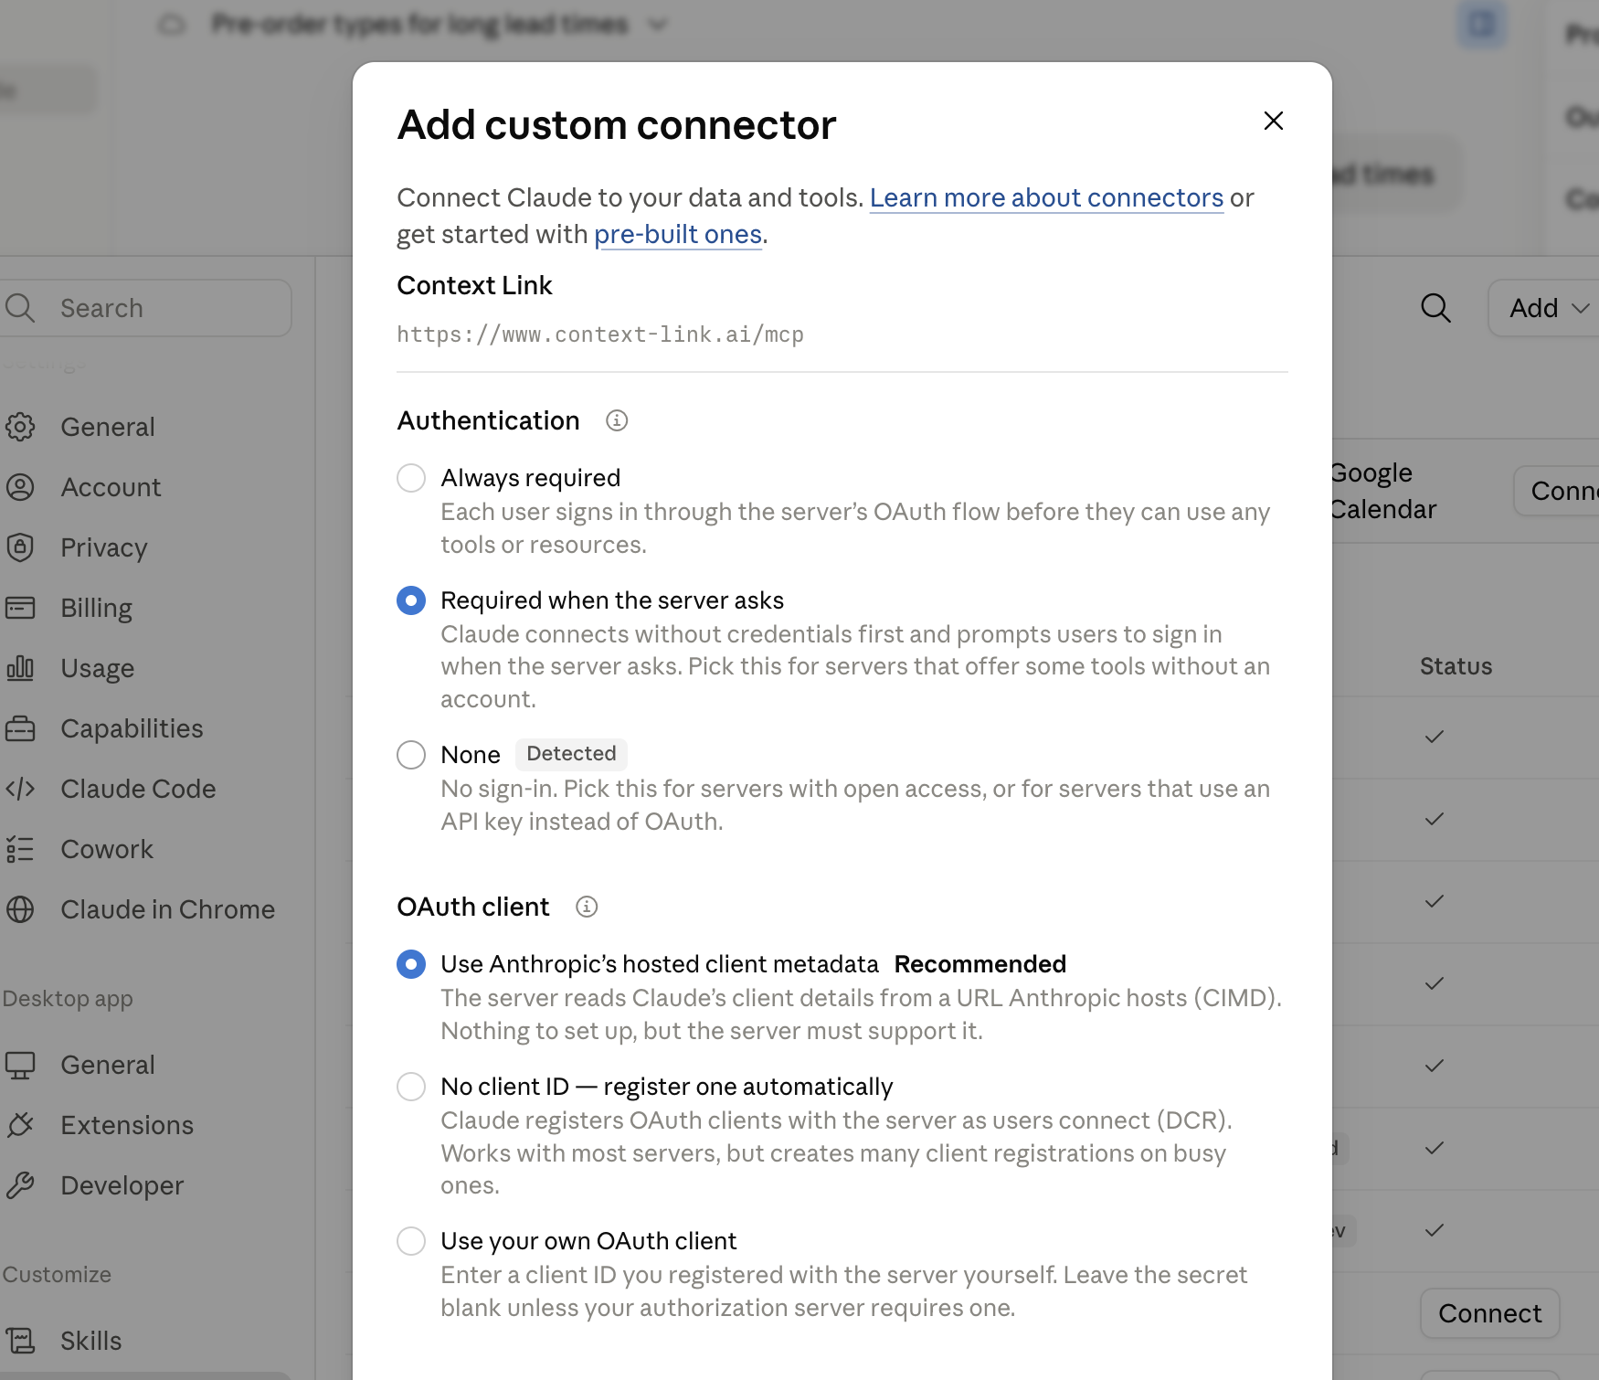Click the Cowork list icon
1599x1380 pixels.
pyautogui.click(x=20, y=849)
